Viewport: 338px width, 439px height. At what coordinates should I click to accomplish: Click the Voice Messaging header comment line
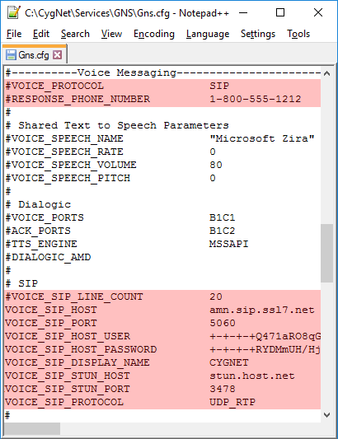pos(162,72)
